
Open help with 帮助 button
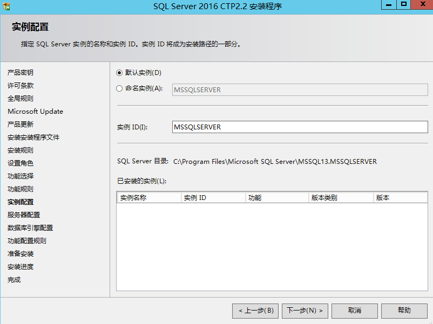404,311
